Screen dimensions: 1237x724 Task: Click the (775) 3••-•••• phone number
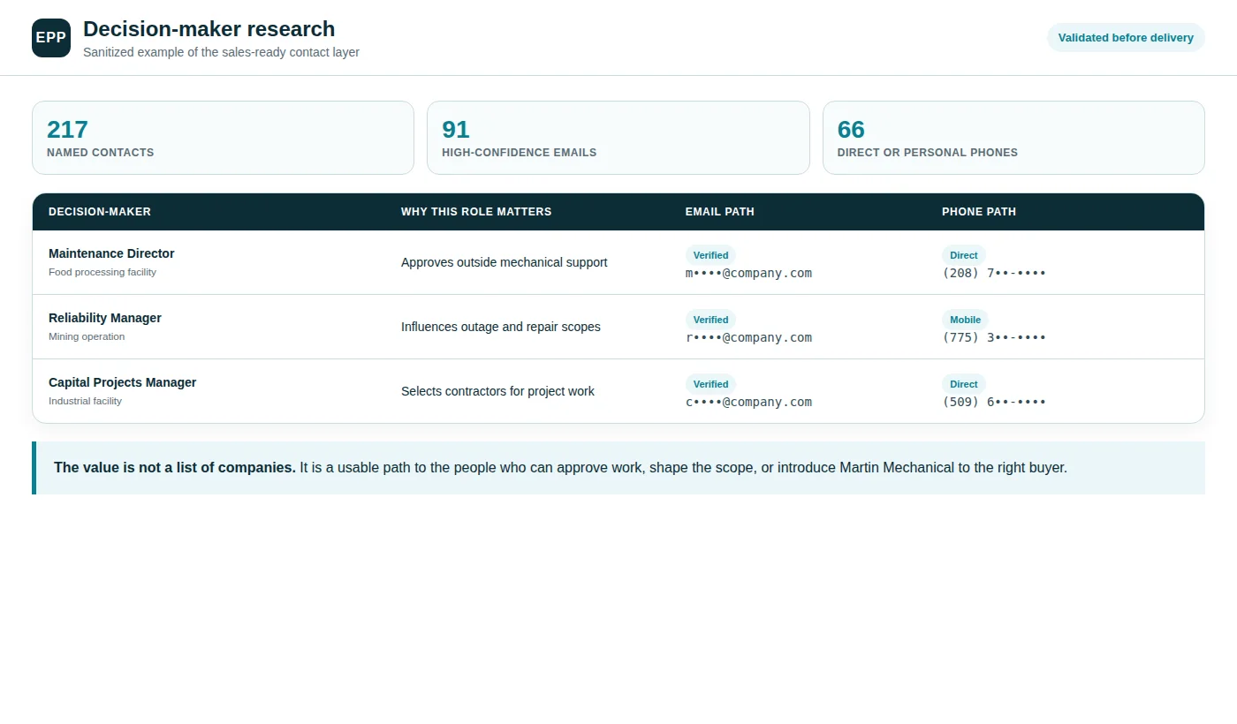(994, 337)
